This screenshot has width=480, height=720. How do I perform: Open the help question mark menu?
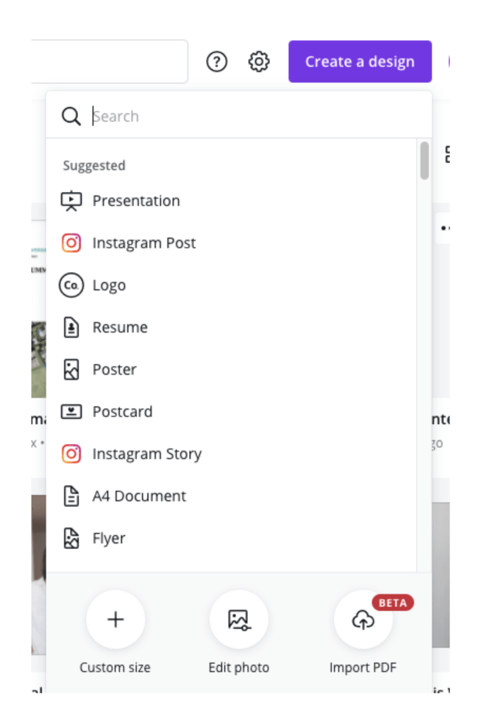(217, 61)
